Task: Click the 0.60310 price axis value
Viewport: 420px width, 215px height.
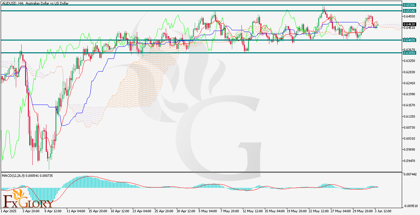Action: [x=409, y=138]
